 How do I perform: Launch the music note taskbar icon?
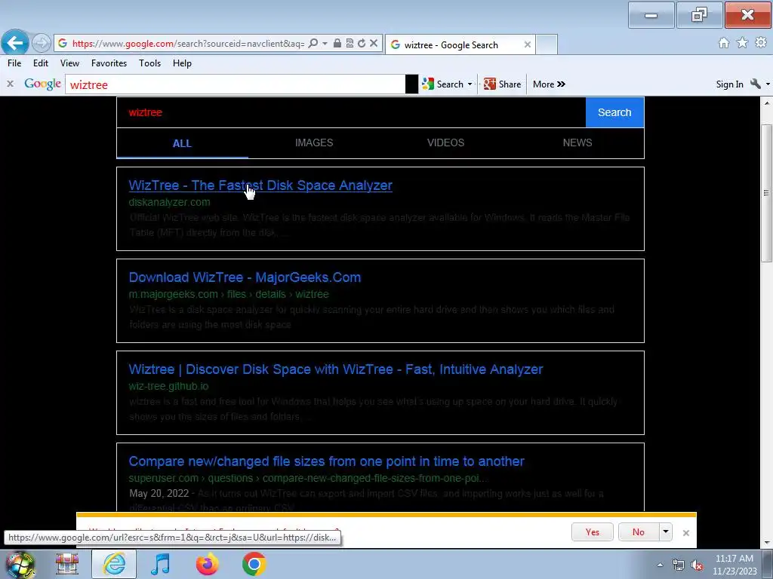160,564
